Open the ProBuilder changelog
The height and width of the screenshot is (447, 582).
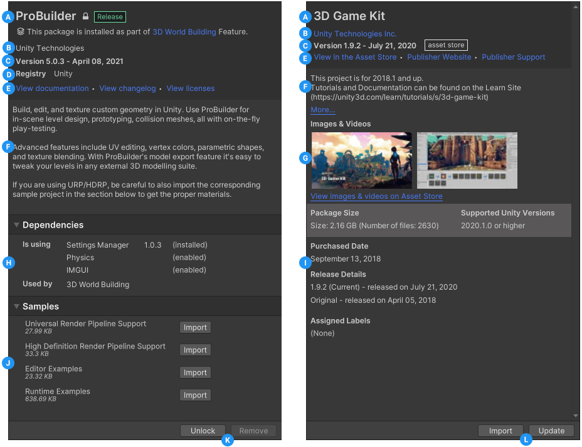pyautogui.click(x=127, y=88)
